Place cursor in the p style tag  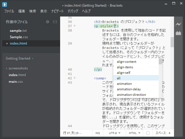106,26
